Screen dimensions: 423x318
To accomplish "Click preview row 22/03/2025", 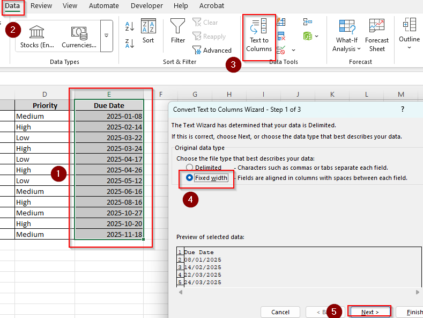I will click(x=203, y=274).
